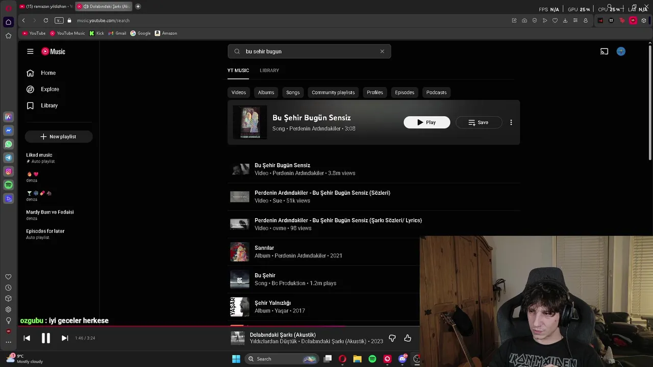This screenshot has height=367, width=653.
Task: Open the Gmail bookmark
Action: [x=117, y=33]
